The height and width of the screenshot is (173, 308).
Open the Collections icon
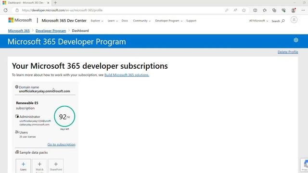tap(274, 10)
